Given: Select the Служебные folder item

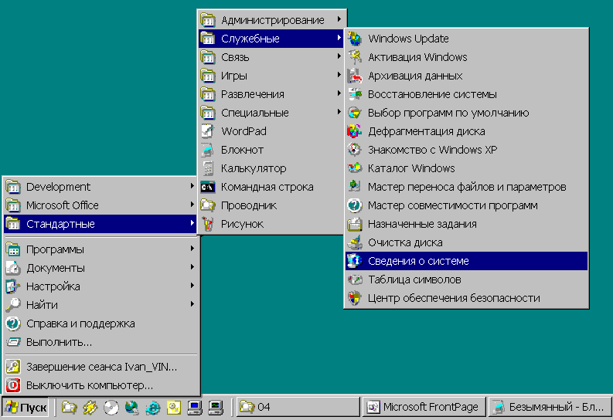Looking at the screenshot, I should (271, 39).
